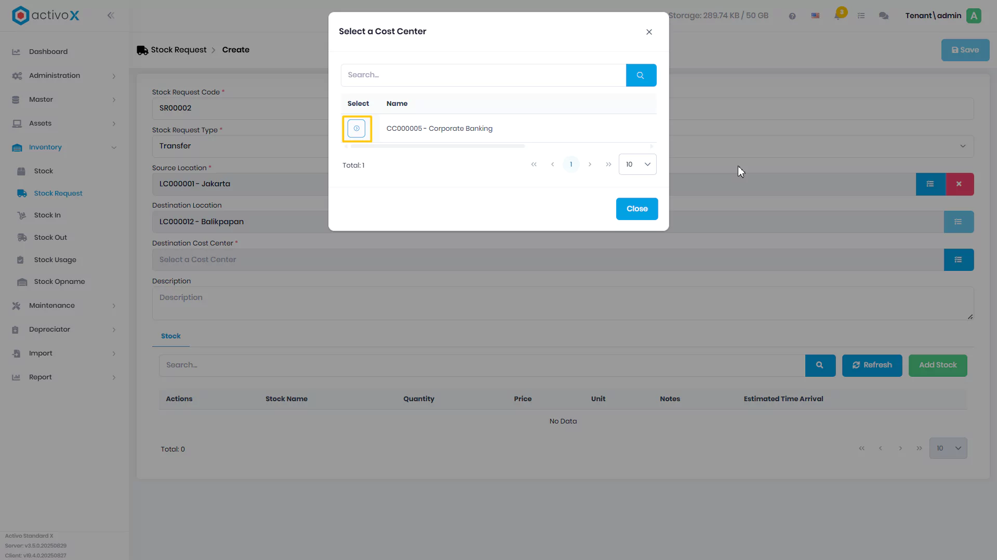Select page 1 in dialog pagination
997x560 pixels.
point(571,165)
